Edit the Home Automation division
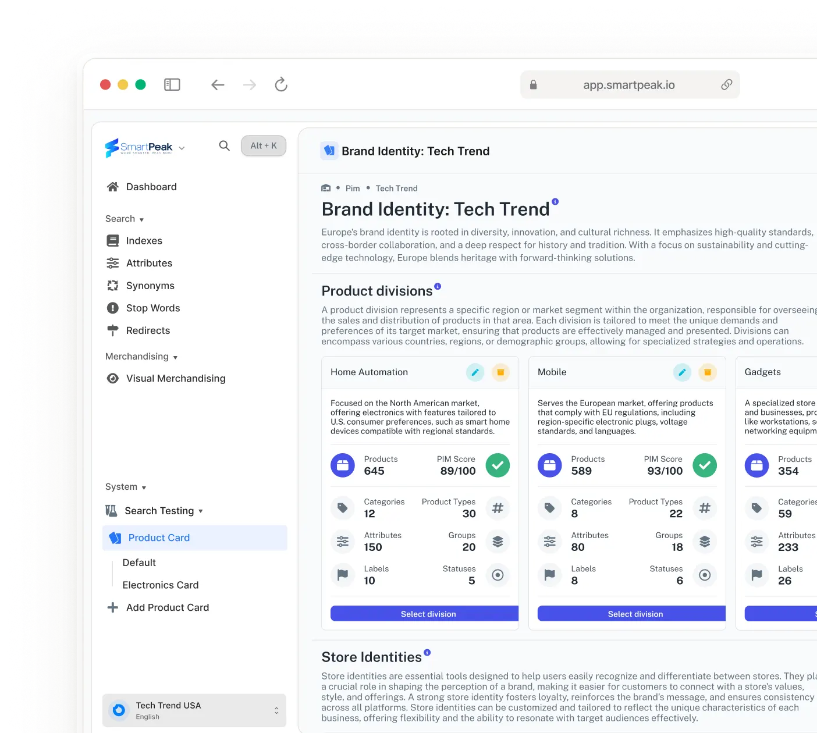The image size is (817, 733). [x=475, y=372]
